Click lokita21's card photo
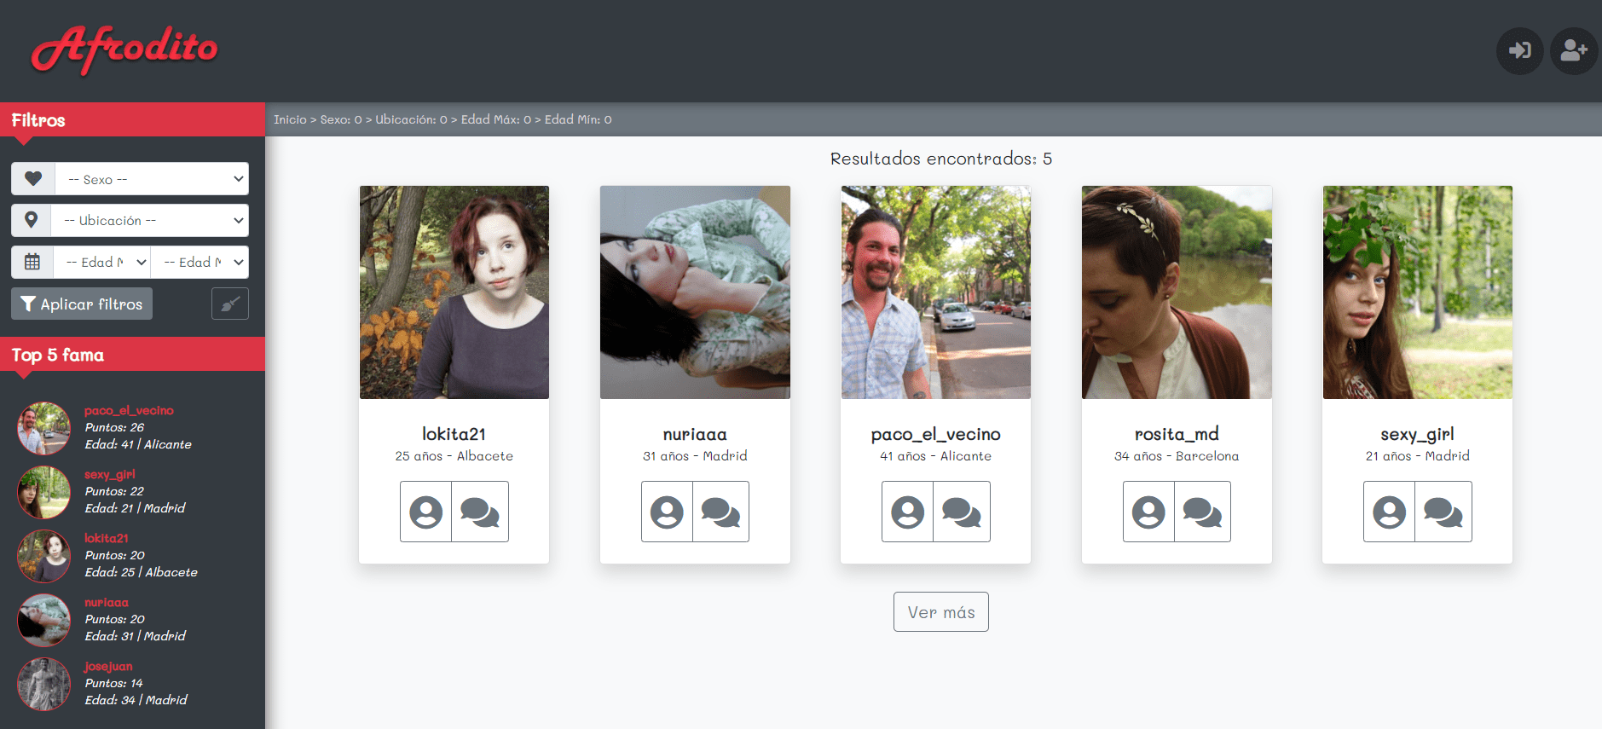Image resolution: width=1602 pixels, height=729 pixels. (x=454, y=292)
